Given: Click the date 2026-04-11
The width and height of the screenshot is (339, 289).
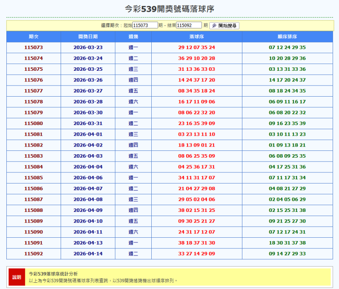Looking at the screenshot, I should tap(88, 232).
